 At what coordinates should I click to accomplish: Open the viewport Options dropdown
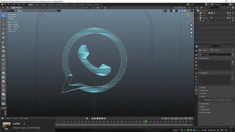(x=190, y=8)
